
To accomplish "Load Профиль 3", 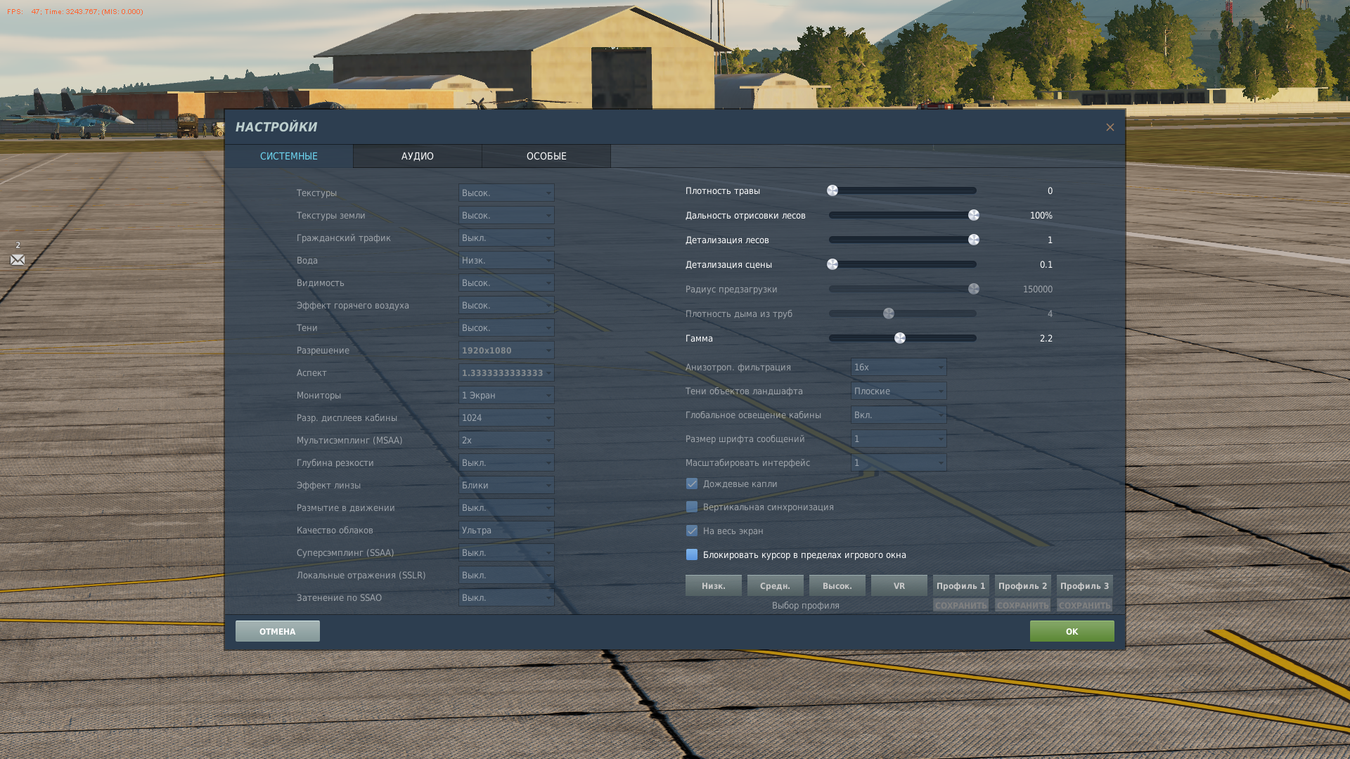I will click(x=1085, y=585).
